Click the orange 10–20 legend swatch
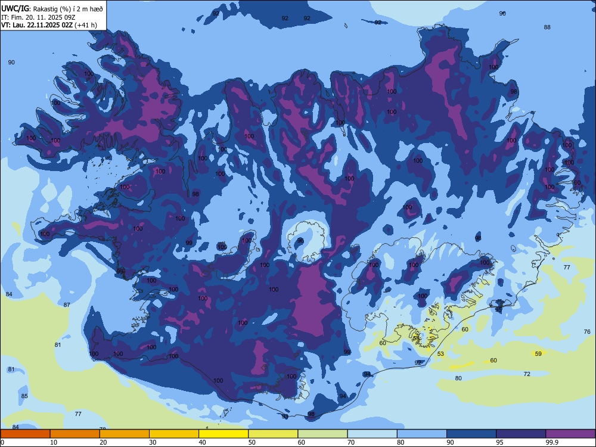596x447 pixels. click(x=75, y=434)
